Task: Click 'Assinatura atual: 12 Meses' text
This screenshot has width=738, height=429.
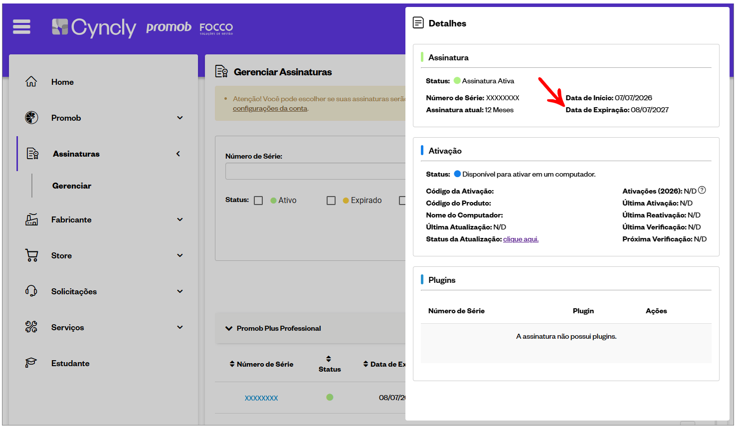Action: pos(470,110)
